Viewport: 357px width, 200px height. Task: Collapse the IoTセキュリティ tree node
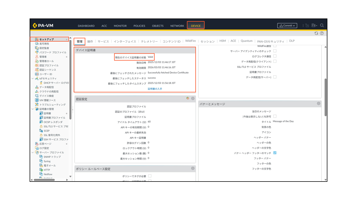[x=33, y=79]
